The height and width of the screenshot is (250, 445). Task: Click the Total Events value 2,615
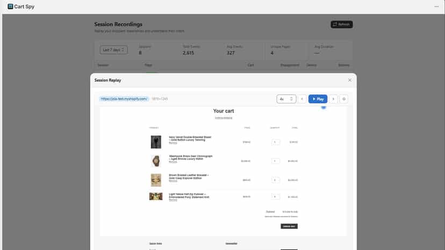[188, 53]
